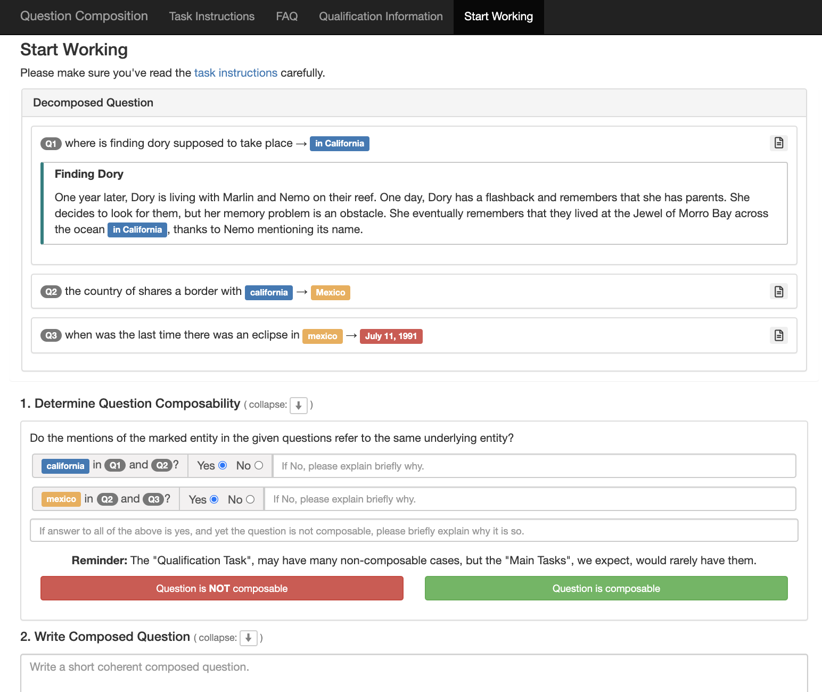Click the Question Composition brand title
The height and width of the screenshot is (692, 822).
click(x=84, y=17)
